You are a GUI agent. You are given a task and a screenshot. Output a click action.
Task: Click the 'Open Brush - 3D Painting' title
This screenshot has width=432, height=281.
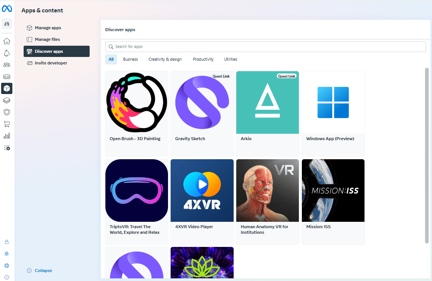(135, 139)
